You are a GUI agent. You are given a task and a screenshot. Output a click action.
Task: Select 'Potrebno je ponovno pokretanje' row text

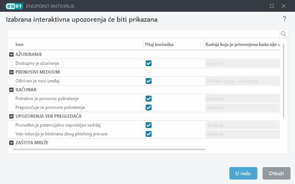47,99
